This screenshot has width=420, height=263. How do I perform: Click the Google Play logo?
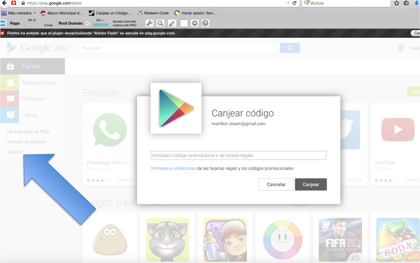click(38, 47)
